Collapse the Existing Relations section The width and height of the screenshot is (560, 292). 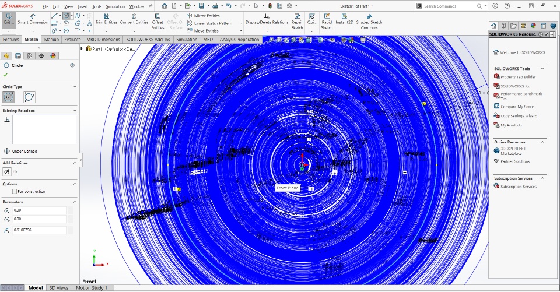coord(75,110)
